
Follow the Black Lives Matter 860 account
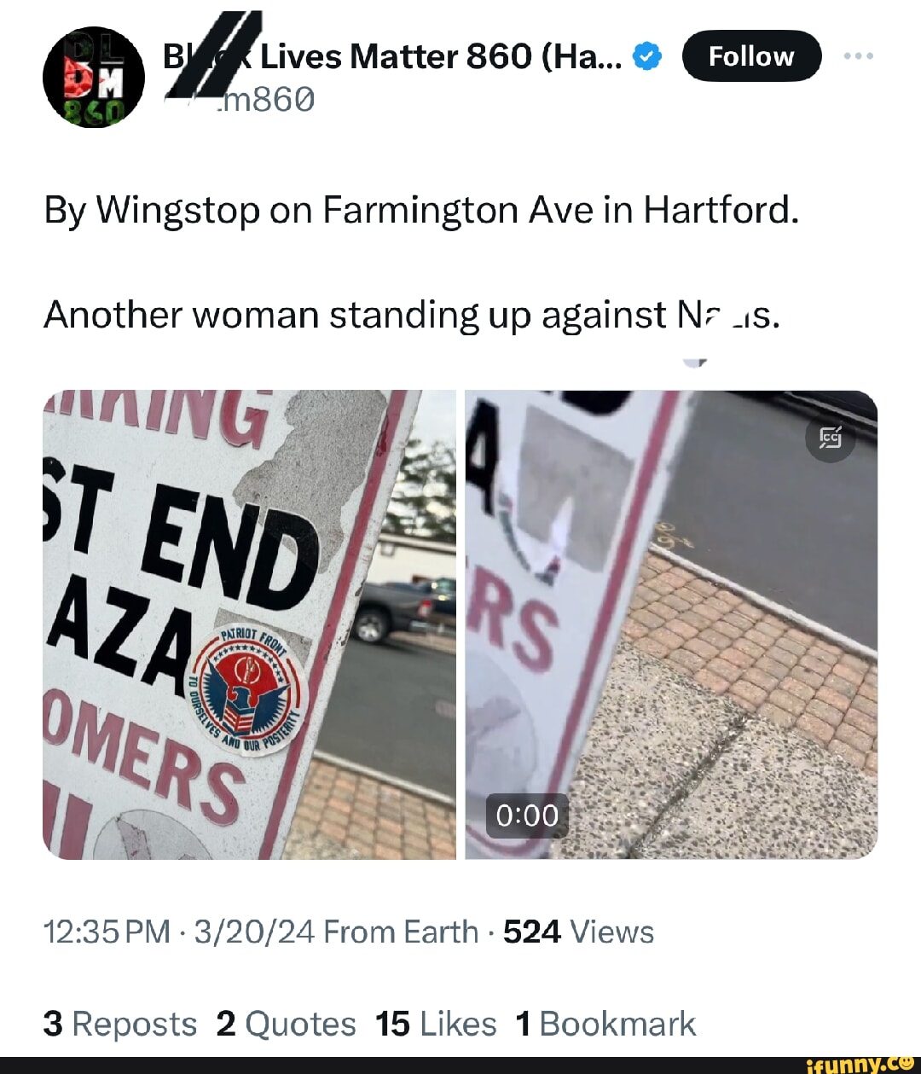click(752, 56)
